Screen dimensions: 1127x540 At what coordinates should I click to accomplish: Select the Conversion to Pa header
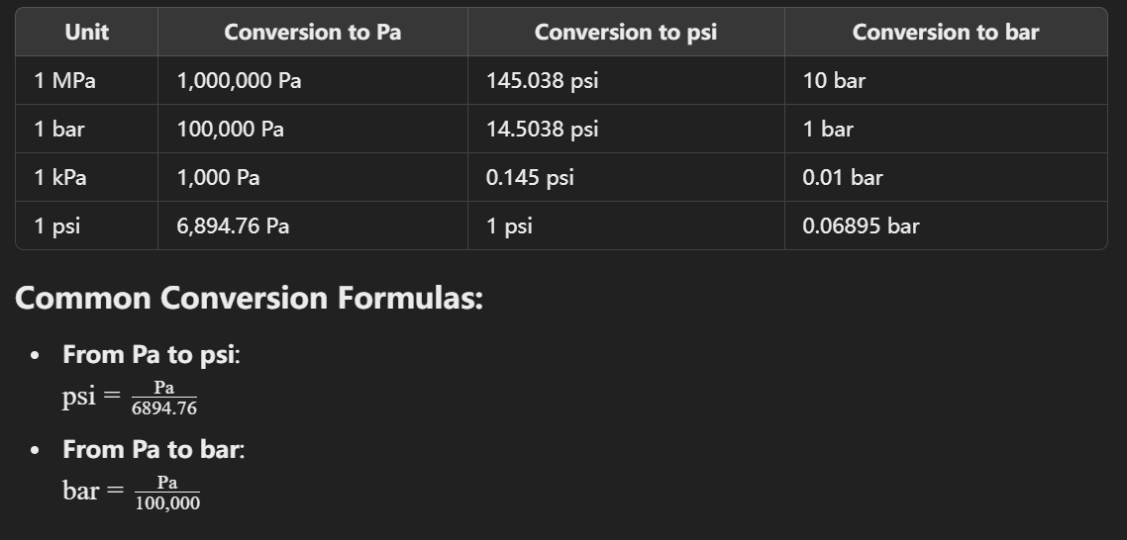tap(313, 32)
